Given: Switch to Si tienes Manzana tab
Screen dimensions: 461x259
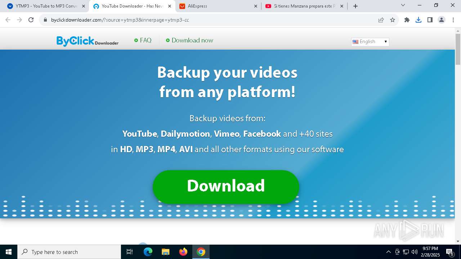Looking at the screenshot, I should pyautogui.click(x=304, y=6).
